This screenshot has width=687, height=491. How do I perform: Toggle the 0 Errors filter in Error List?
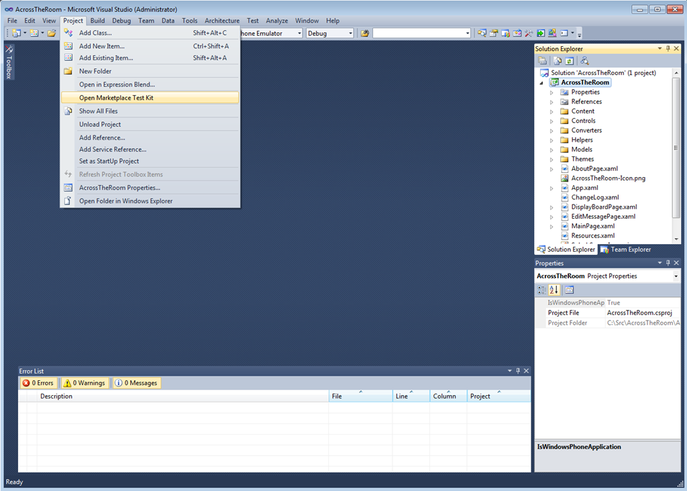pos(38,383)
